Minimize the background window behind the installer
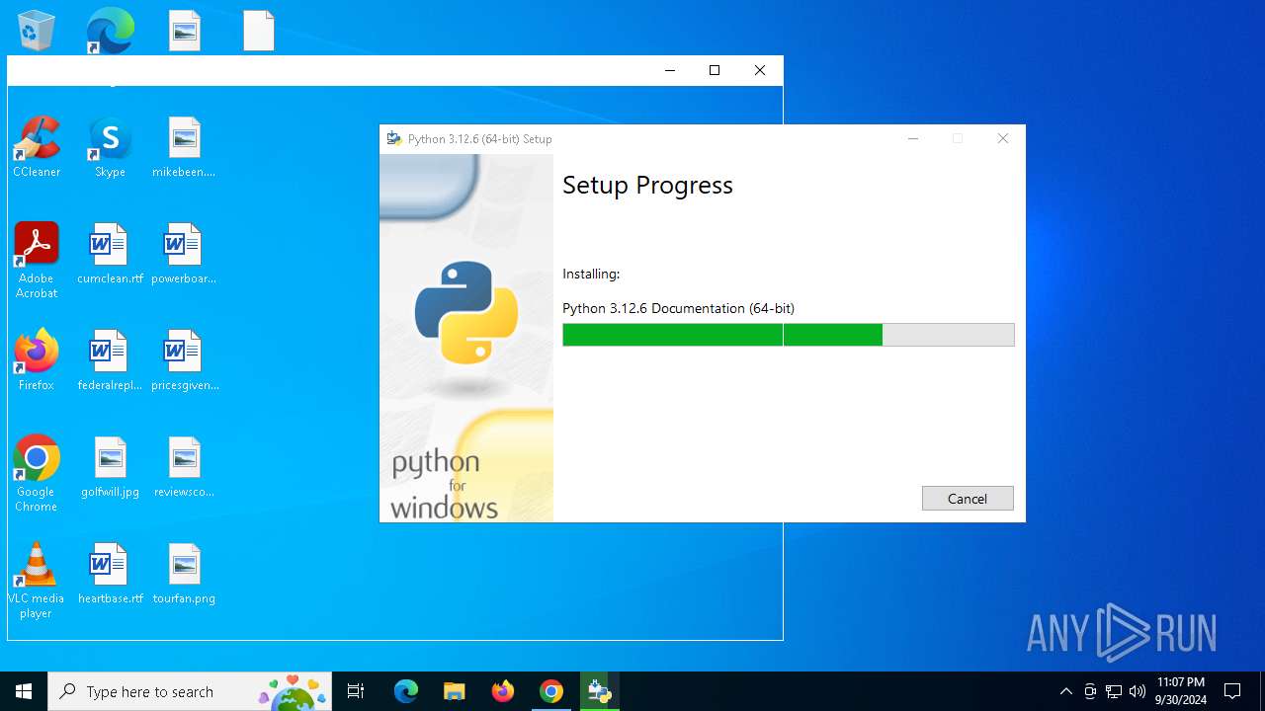The image size is (1265, 711). point(670,70)
